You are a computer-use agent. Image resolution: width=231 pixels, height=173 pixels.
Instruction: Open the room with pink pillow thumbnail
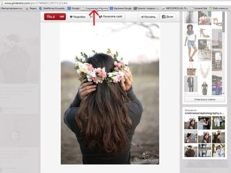tap(217, 39)
